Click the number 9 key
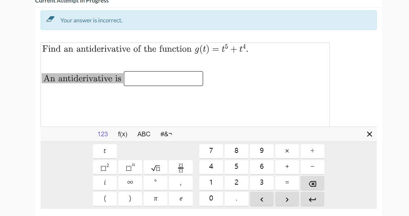Screen dimensions: 409x216 pyautogui.click(x=261, y=151)
